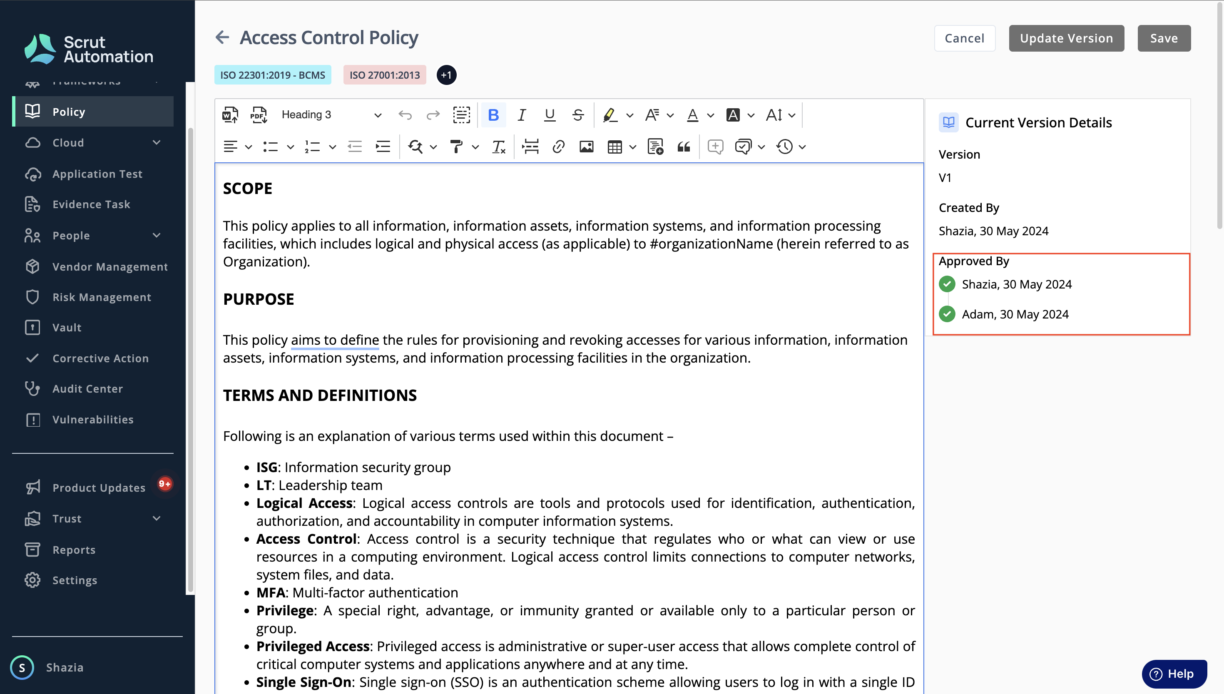The image size is (1224, 694).
Task: Click the track changes icon
Action: click(x=743, y=147)
